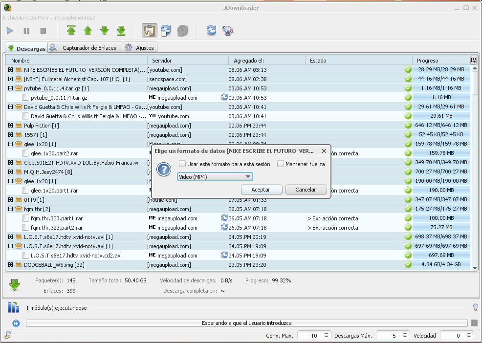Sort by the Nombre column header
Screen dimensions: 482x343
(77, 61)
